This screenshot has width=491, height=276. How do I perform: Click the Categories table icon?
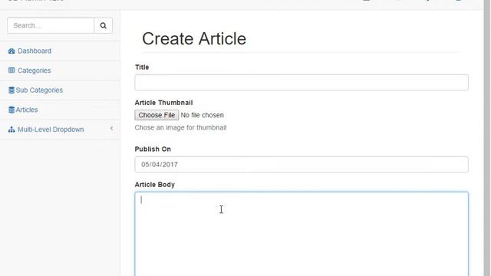[x=12, y=71]
